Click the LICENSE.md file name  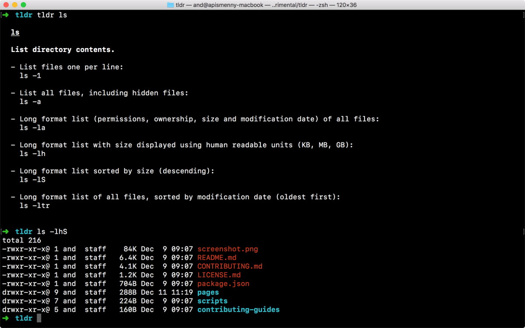coord(219,275)
